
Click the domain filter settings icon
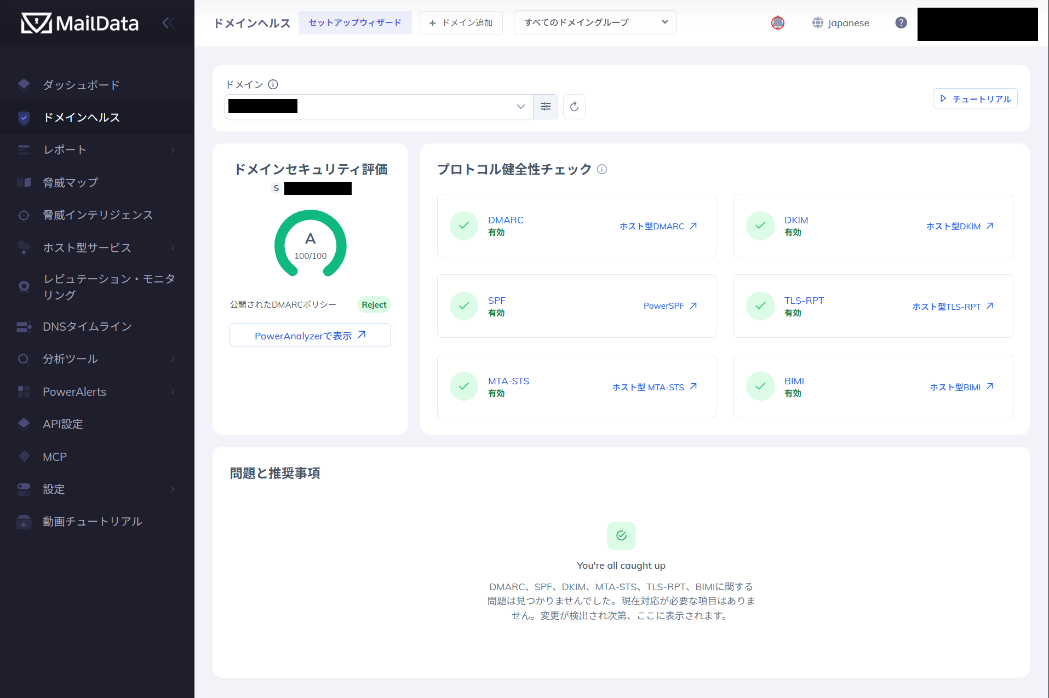(x=546, y=106)
